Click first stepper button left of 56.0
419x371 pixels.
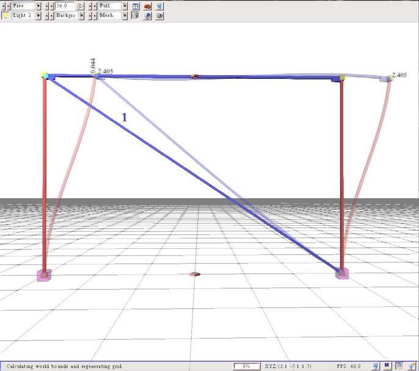point(46,5)
